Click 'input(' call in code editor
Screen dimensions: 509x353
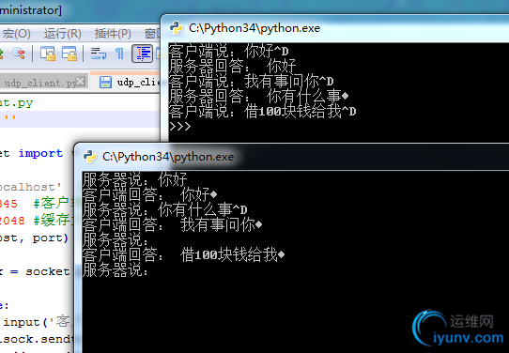[x=26, y=322]
